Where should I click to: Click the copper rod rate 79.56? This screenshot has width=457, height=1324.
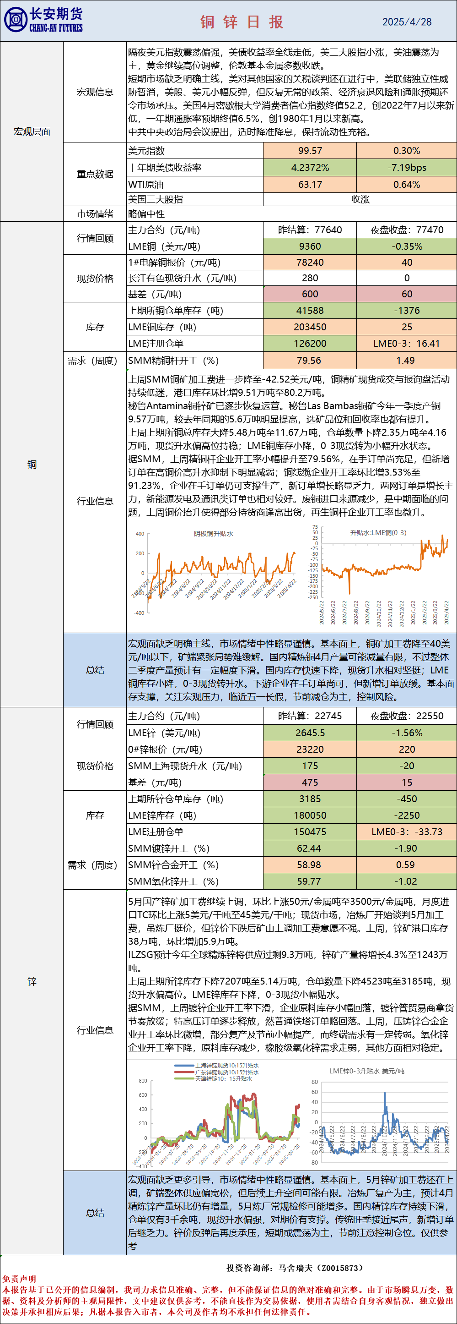pyautogui.click(x=310, y=360)
